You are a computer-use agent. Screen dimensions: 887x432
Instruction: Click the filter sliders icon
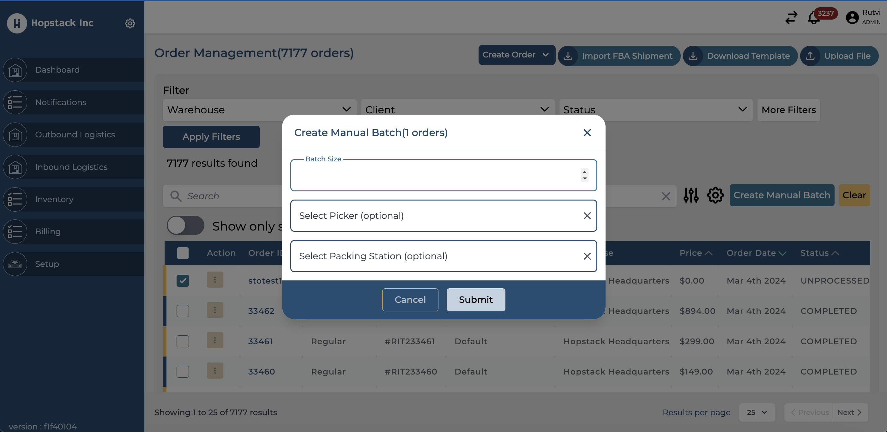click(x=691, y=195)
